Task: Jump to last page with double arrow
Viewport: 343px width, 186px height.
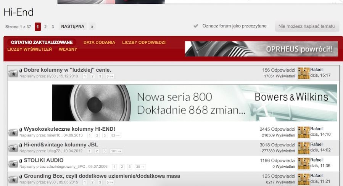Action: tap(92, 26)
